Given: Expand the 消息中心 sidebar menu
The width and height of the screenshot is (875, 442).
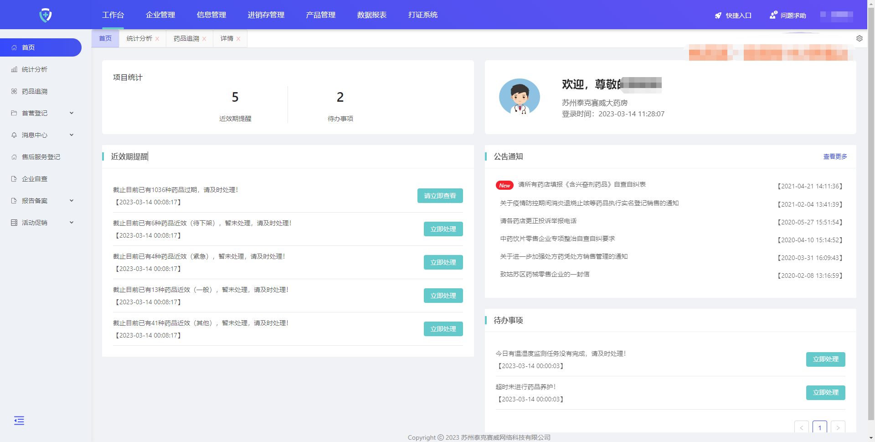Looking at the screenshot, I should (x=72, y=135).
